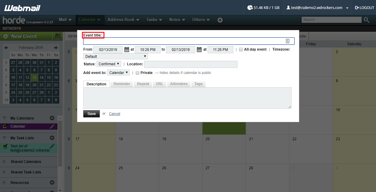Edit the Calendar using the pencil icon
The image size is (376, 192).
coord(52,126)
